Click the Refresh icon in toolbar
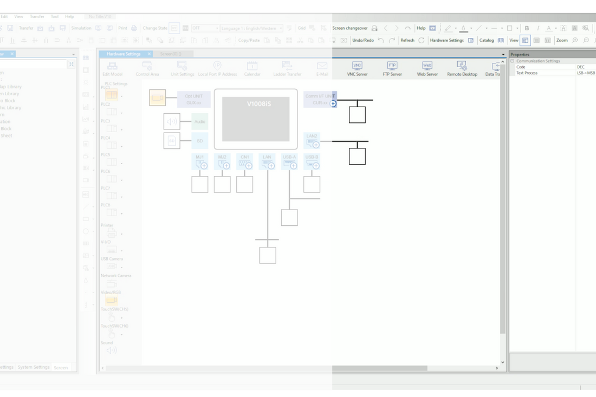Viewport: 596px width, 397px height. click(x=422, y=40)
